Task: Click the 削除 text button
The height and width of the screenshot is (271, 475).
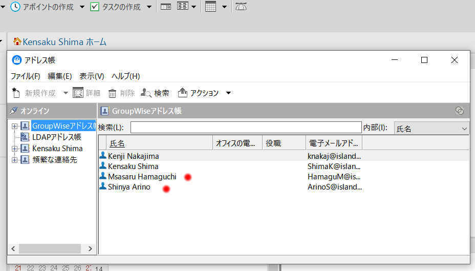Action: pos(127,93)
